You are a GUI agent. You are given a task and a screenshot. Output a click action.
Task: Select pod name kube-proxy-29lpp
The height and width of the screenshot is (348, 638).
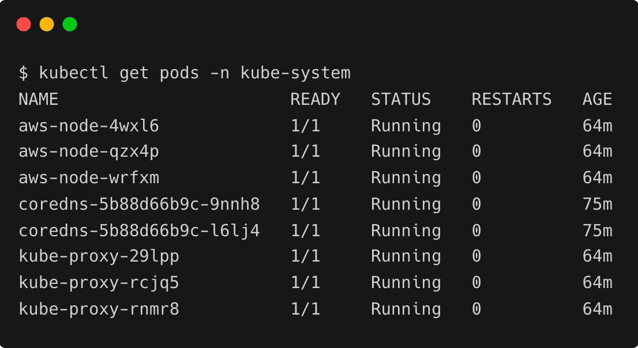click(x=99, y=256)
